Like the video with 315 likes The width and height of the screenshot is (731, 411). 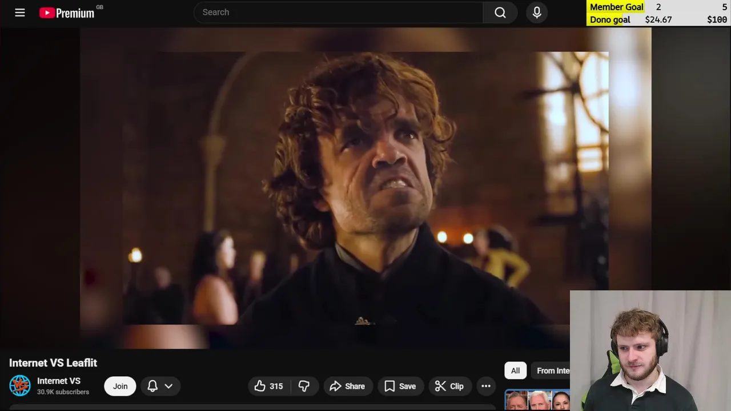(269, 386)
